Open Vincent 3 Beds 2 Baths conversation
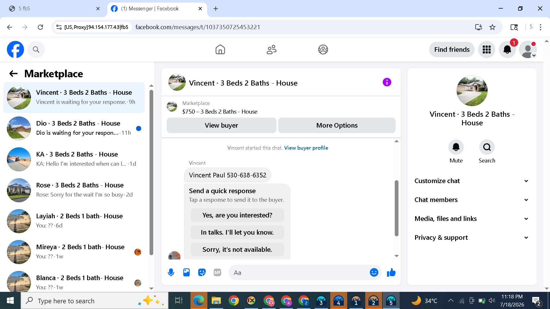Screen dimensions: 550x309 (x=74, y=98)
